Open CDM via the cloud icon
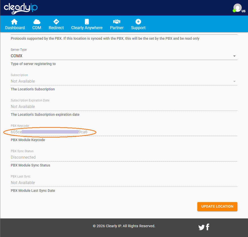Screen dimensions: 248x237 (x=37, y=22)
